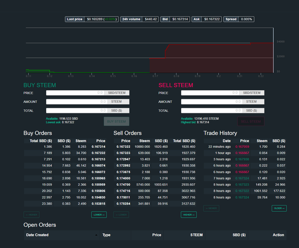
Task: Click the Sell Steem AMOUNT input field
Action: (212, 102)
